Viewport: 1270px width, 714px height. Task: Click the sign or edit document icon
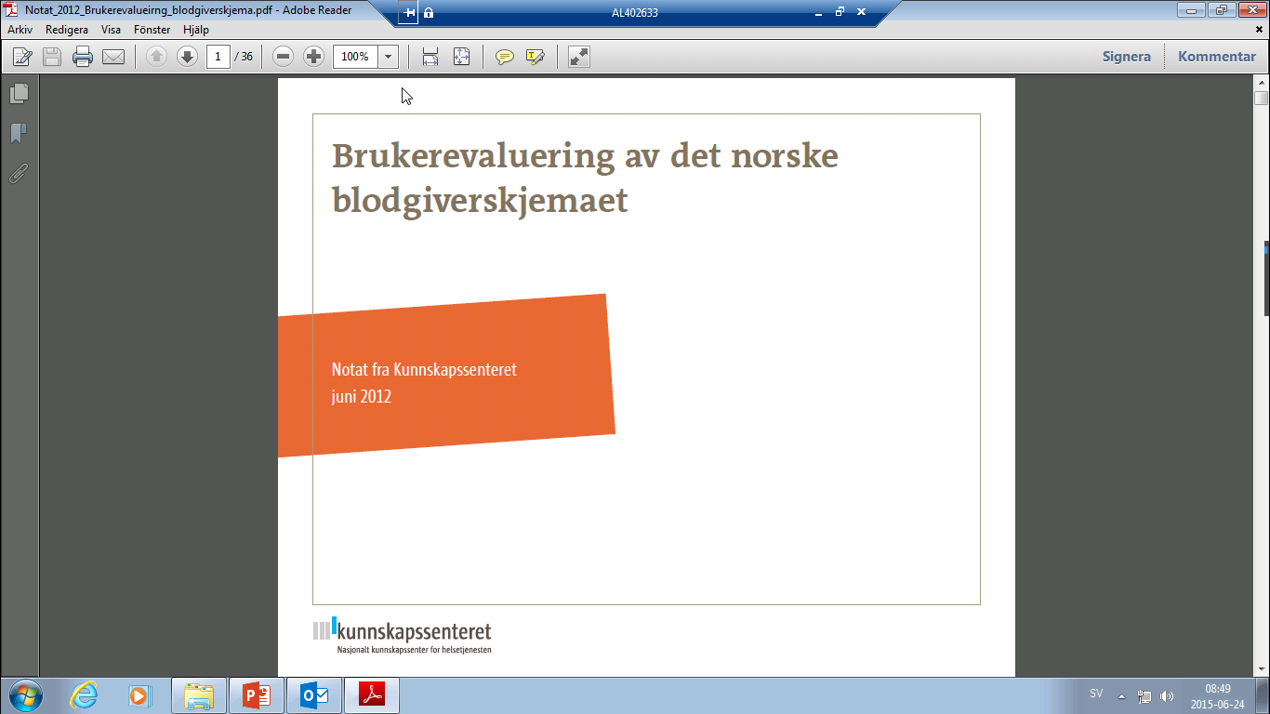[x=22, y=57]
